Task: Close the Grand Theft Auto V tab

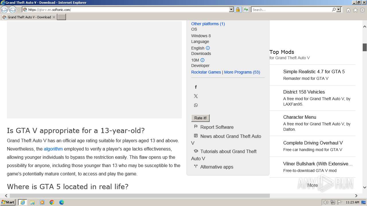Action: 54,17
